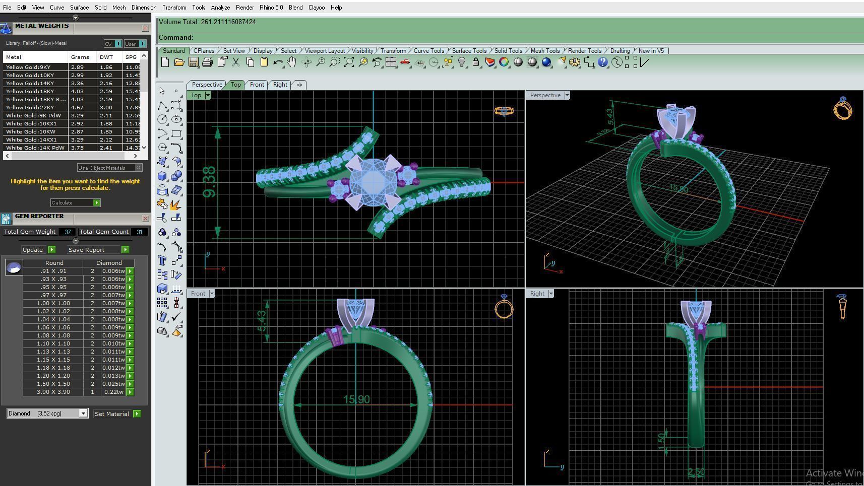Click the Save Report button

click(98, 250)
